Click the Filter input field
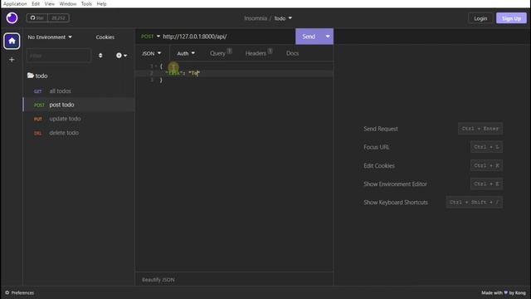This screenshot has width=531, height=299. (x=59, y=56)
